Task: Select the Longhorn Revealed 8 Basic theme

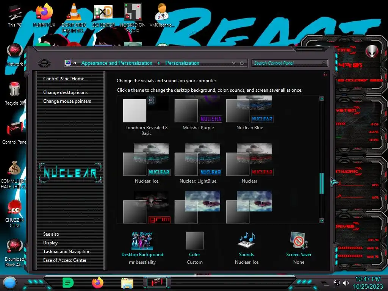Action: pos(146,116)
